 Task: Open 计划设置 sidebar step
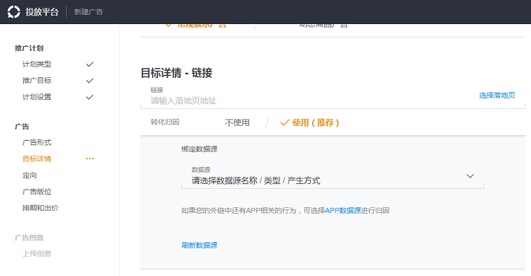pos(37,96)
